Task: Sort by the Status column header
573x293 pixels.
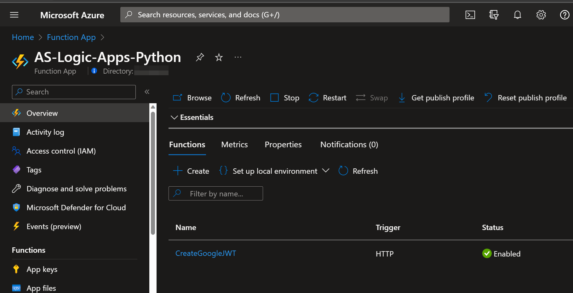Action: pos(492,228)
